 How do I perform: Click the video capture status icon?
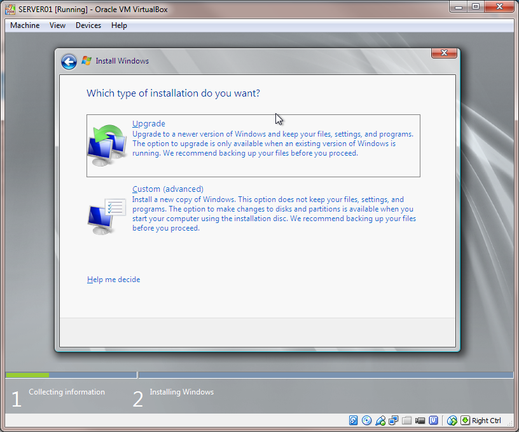(x=420, y=421)
